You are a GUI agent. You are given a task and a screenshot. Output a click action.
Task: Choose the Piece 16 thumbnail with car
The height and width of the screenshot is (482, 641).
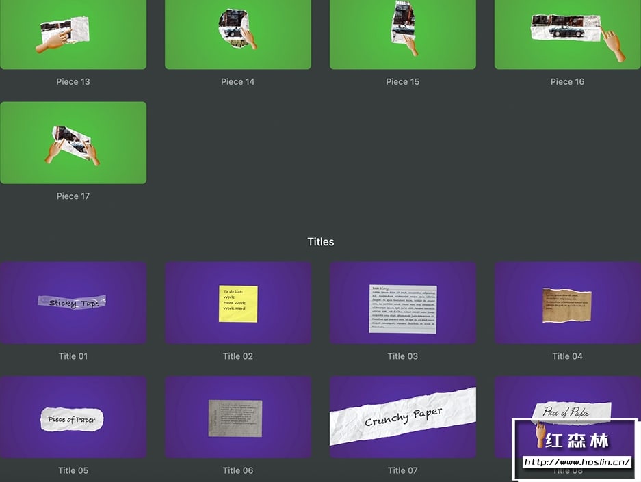567,34
